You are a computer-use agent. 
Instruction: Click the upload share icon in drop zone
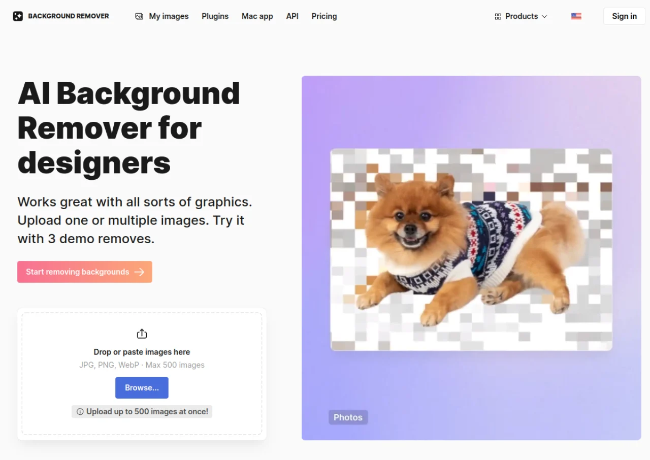(x=142, y=334)
